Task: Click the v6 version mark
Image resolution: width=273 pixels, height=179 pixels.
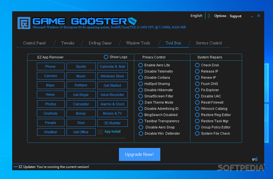Action: pyautogui.click(x=255, y=159)
